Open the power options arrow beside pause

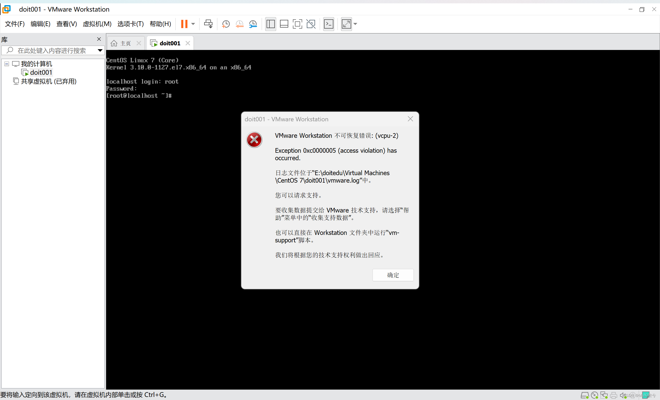[x=193, y=24]
